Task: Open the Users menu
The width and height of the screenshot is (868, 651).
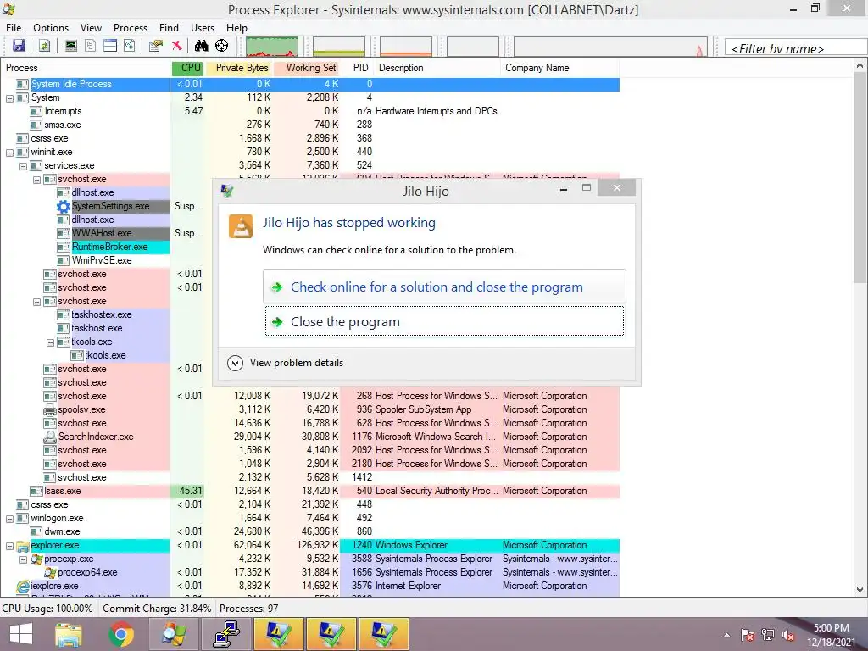Action: [x=203, y=28]
